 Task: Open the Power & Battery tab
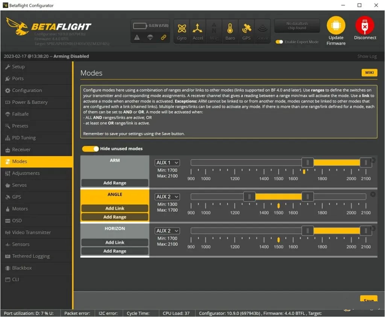coord(36,102)
